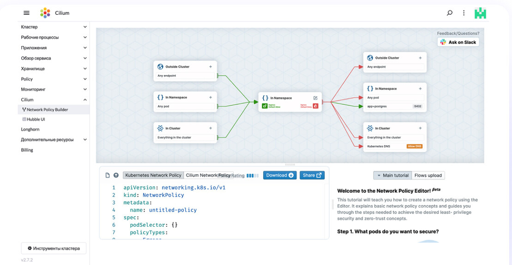Collapse the Cilium sidebar section
This screenshot has width=512, height=265.
point(85,100)
